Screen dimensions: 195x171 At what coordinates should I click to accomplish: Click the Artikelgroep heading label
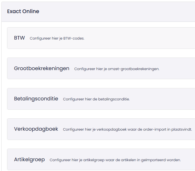29,160
